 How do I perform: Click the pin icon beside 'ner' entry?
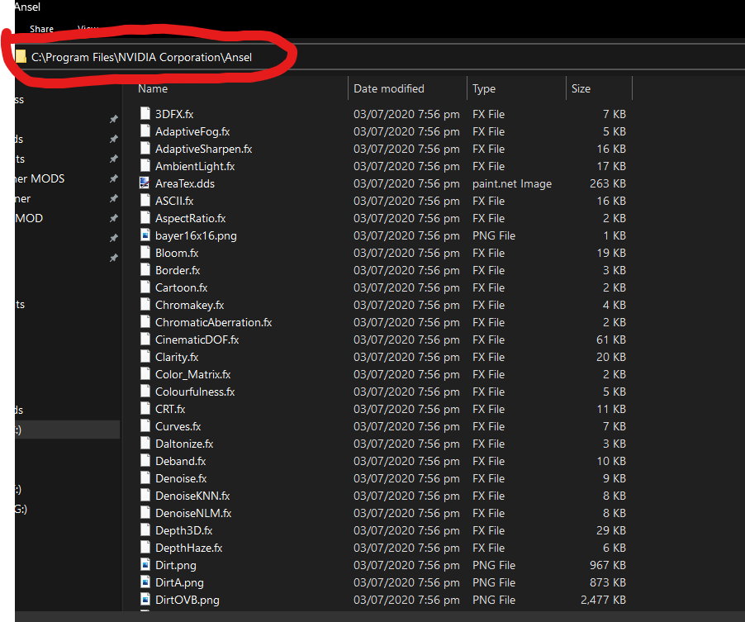tap(113, 198)
